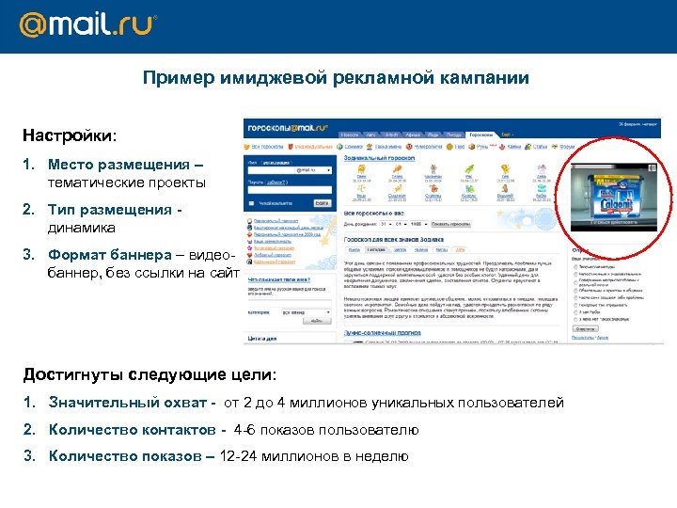Open the name category 'все имена' dropdown
The width and height of the screenshot is (677, 508).
tap(307, 312)
